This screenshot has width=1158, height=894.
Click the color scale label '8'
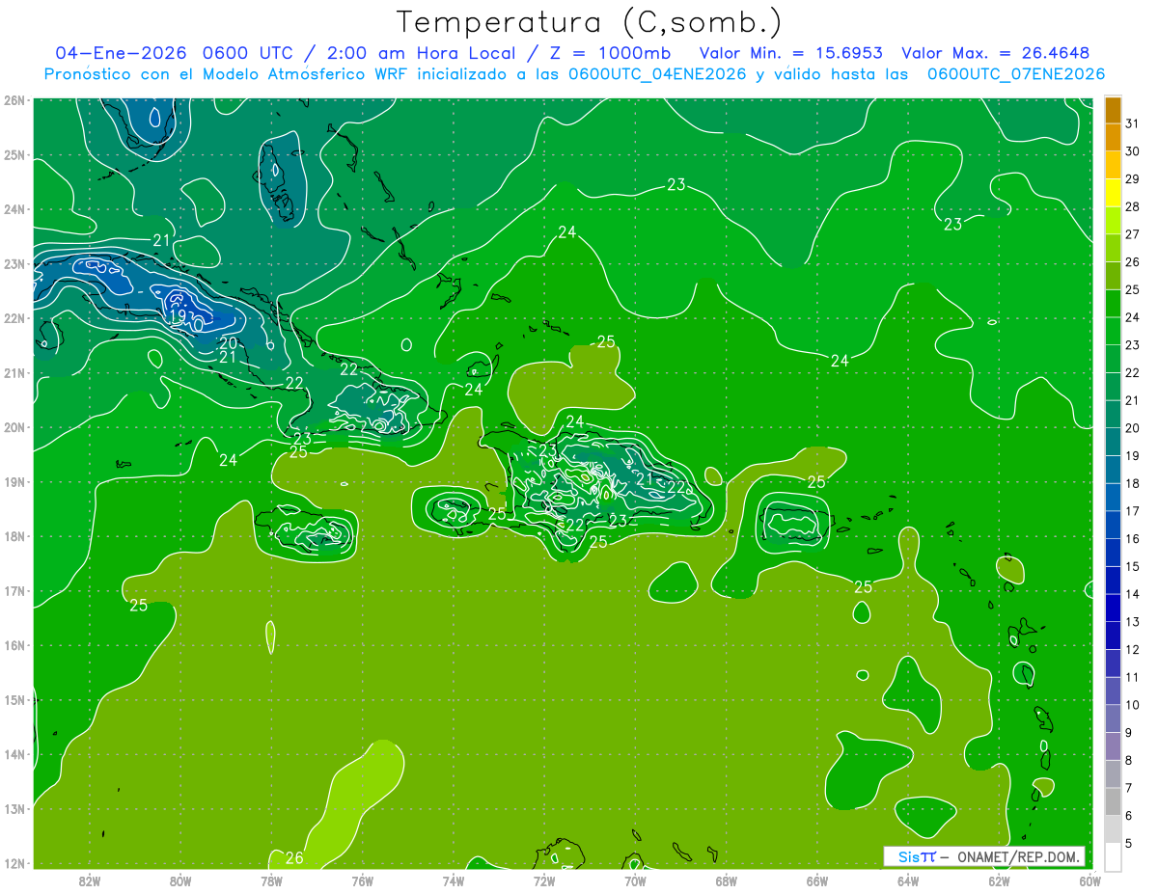point(1128,760)
